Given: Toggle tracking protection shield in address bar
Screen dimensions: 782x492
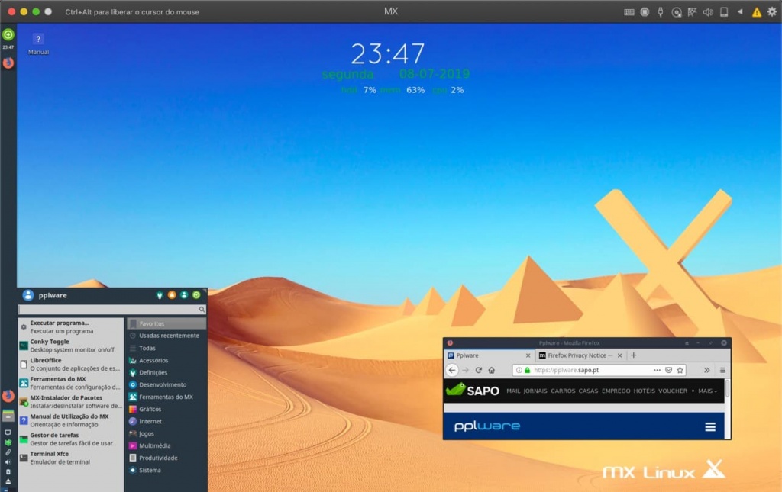Looking at the screenshot, I should pyautogui.click(x=668, y=370).
